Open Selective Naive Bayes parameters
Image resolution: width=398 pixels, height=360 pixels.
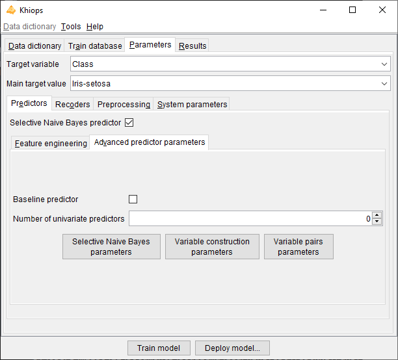(111, 247)
